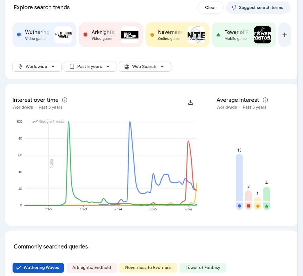Click Suggest search terms button
Screen dimensions: 303x276
[x=258, y=8]
